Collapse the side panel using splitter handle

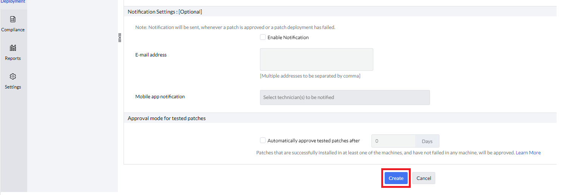point(120,38)
